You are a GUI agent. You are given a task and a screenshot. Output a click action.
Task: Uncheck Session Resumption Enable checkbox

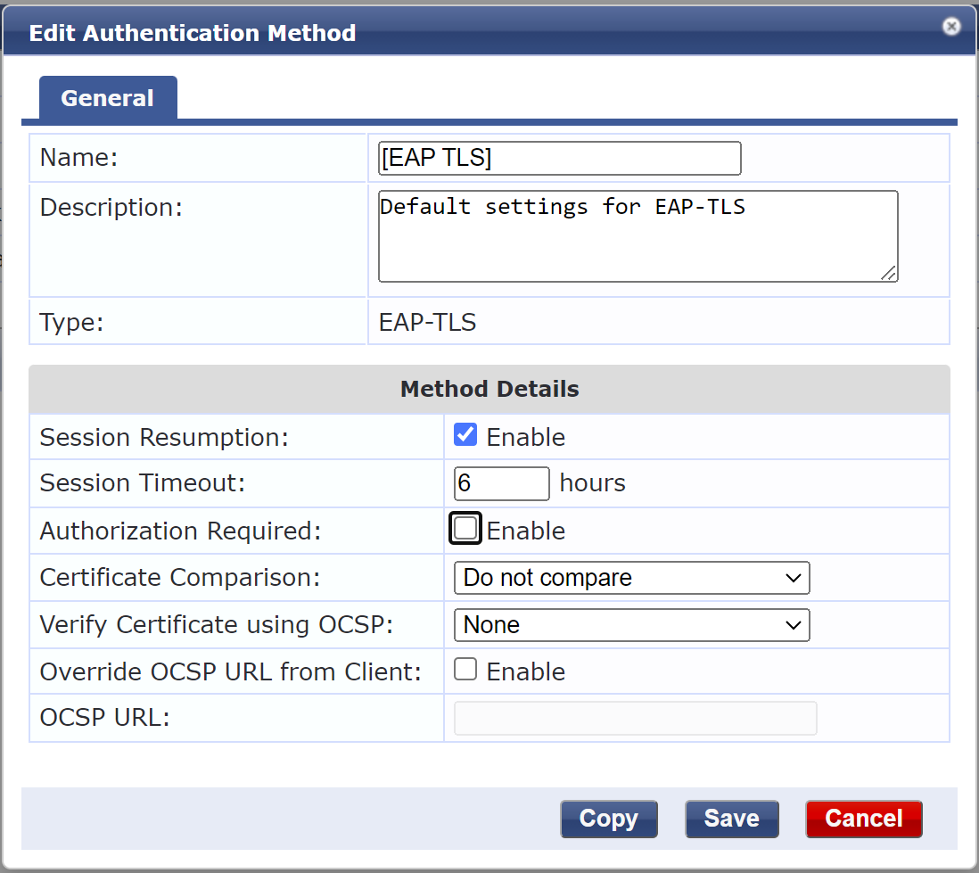coord(465,434)
